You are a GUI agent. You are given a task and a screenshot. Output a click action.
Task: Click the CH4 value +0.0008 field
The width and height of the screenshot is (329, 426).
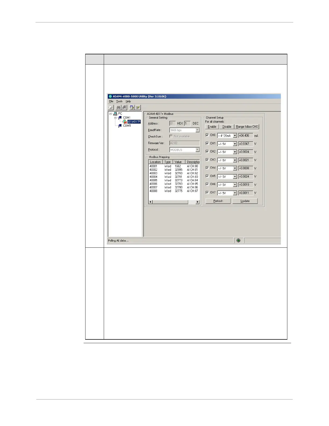(246, 168)
